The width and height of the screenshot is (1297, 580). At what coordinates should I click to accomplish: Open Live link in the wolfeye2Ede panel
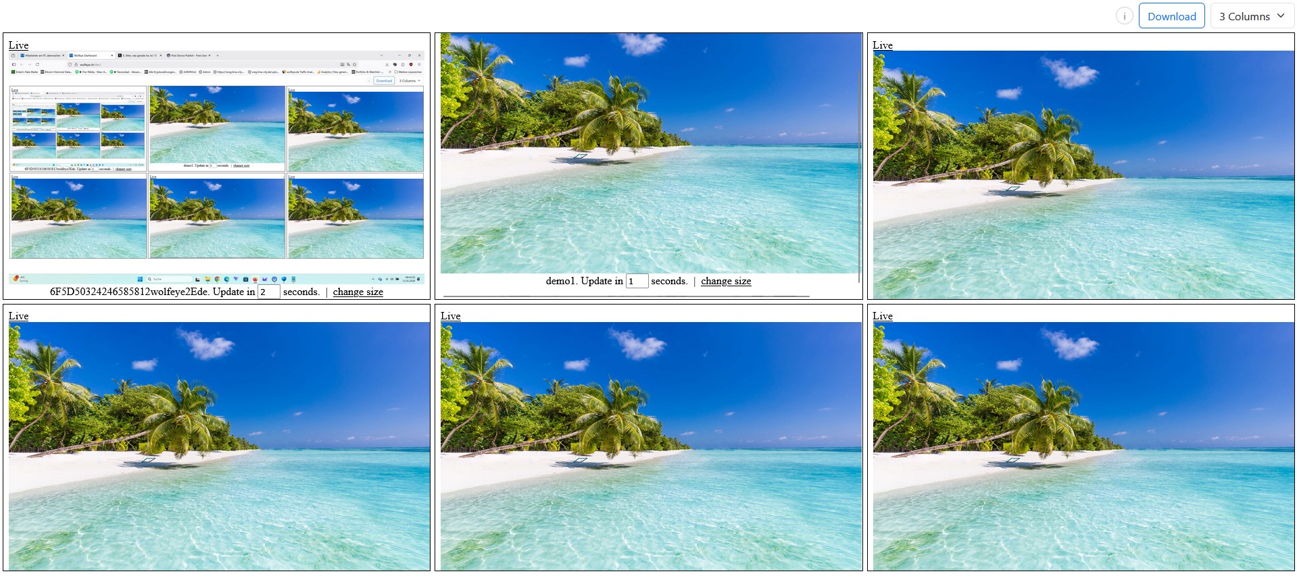[x=18, y=45]
